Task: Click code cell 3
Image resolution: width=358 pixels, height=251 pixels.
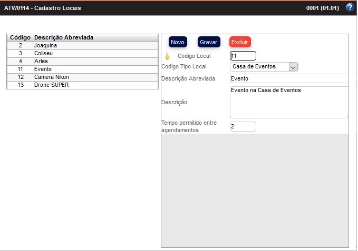Action: tap(21, 54)
